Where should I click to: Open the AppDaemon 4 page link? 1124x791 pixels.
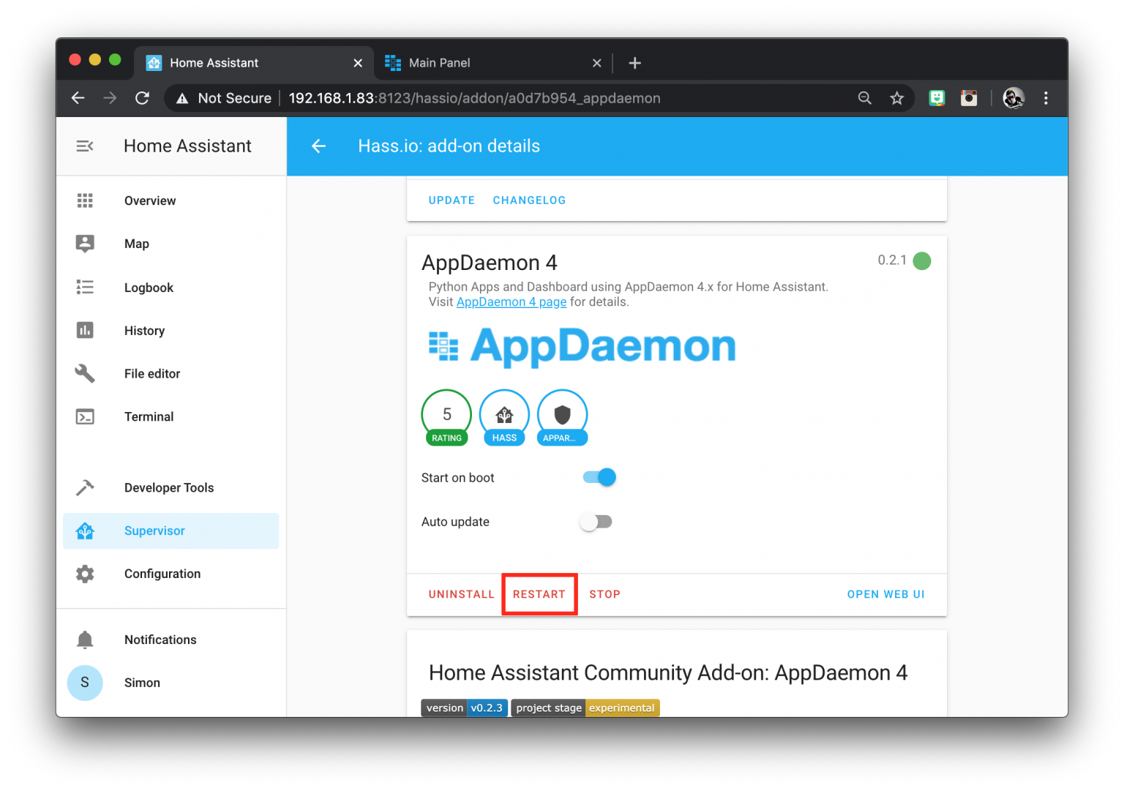tap(511, 301)
